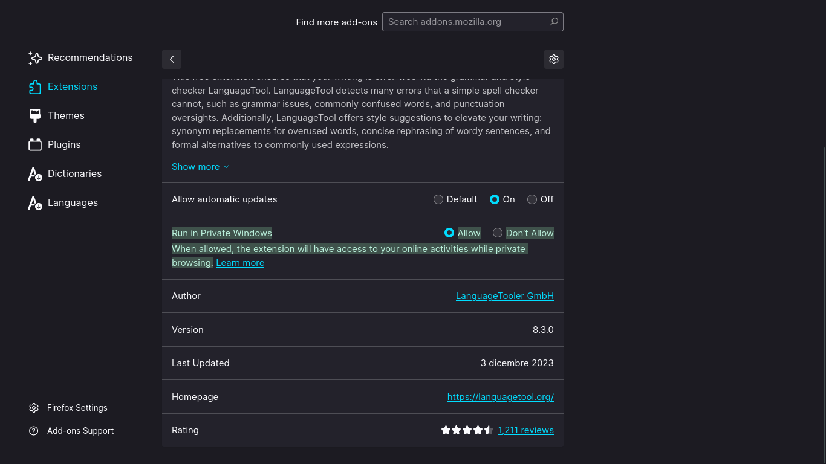The width and height of the screenshot is (826, 464).
Task: Click the Plugins icon in sidebar
Action: 35,145
